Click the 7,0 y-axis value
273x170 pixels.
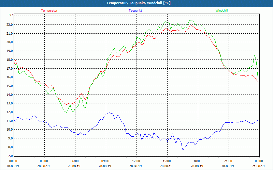pos(10,156)
